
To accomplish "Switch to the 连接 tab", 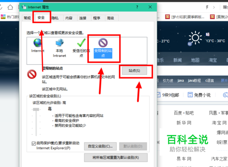I will coord(83,18).
